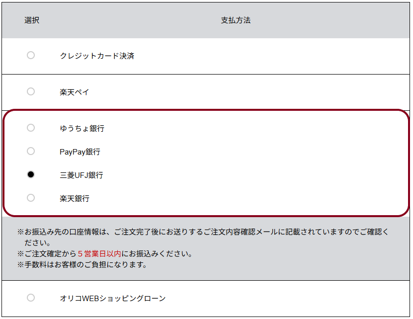Pick the PayPay銀行 radio button
This screenshot has height=319, width=413.
click(x=31, y=151)
